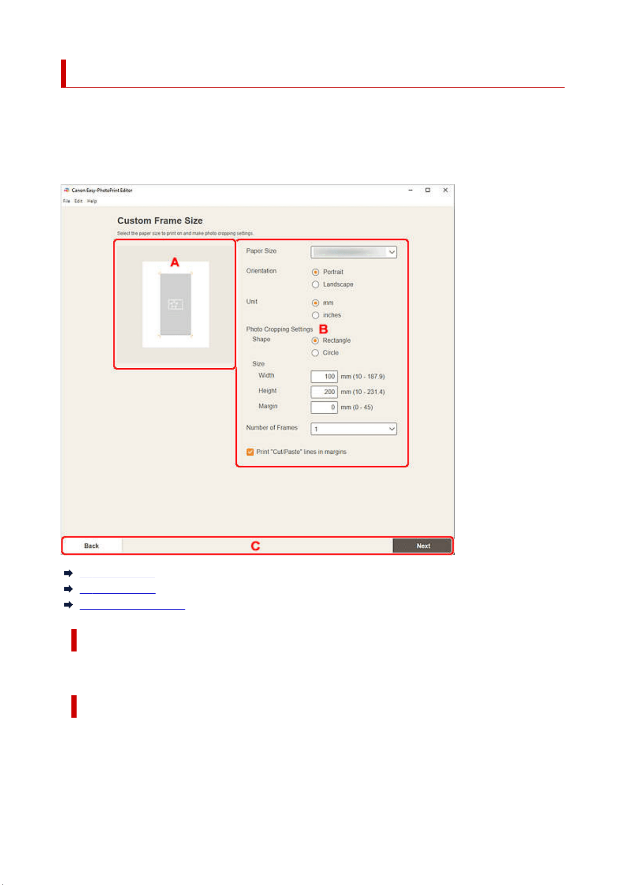Click the 'mm (10 - 187.9)' range text

363,376
